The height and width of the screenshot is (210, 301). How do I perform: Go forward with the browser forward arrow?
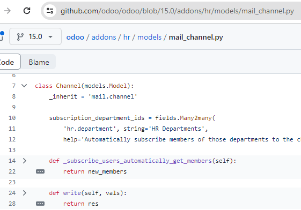8,11
